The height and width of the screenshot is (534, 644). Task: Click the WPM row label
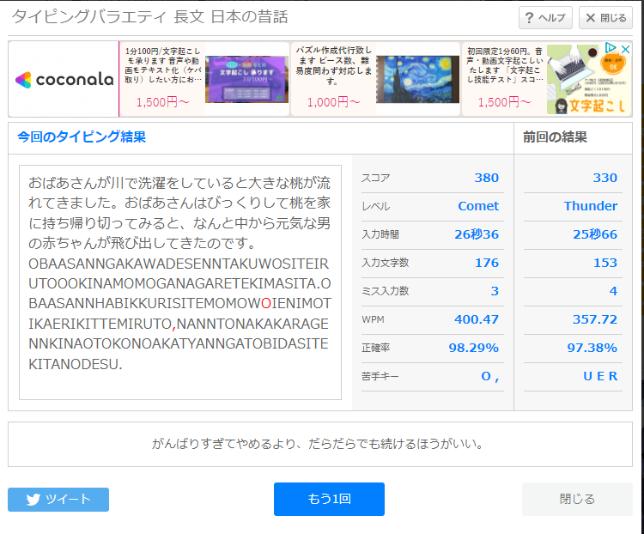point(373,319)
